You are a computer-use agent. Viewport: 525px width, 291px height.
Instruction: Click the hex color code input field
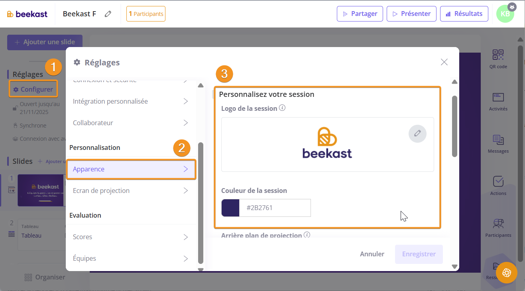pos(275,208)
